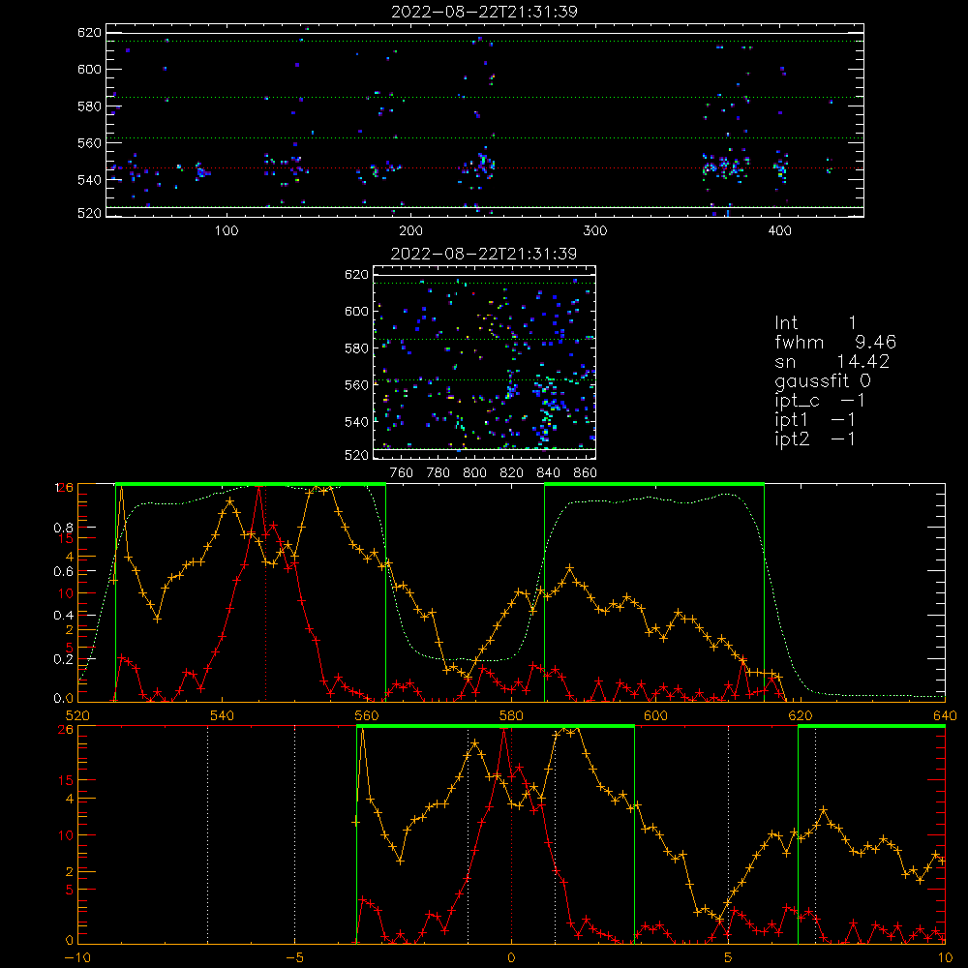This screenshot has width=968, height=968.
Task: Click the x-axis label 300 of top plot
Action: click(595, 231)
